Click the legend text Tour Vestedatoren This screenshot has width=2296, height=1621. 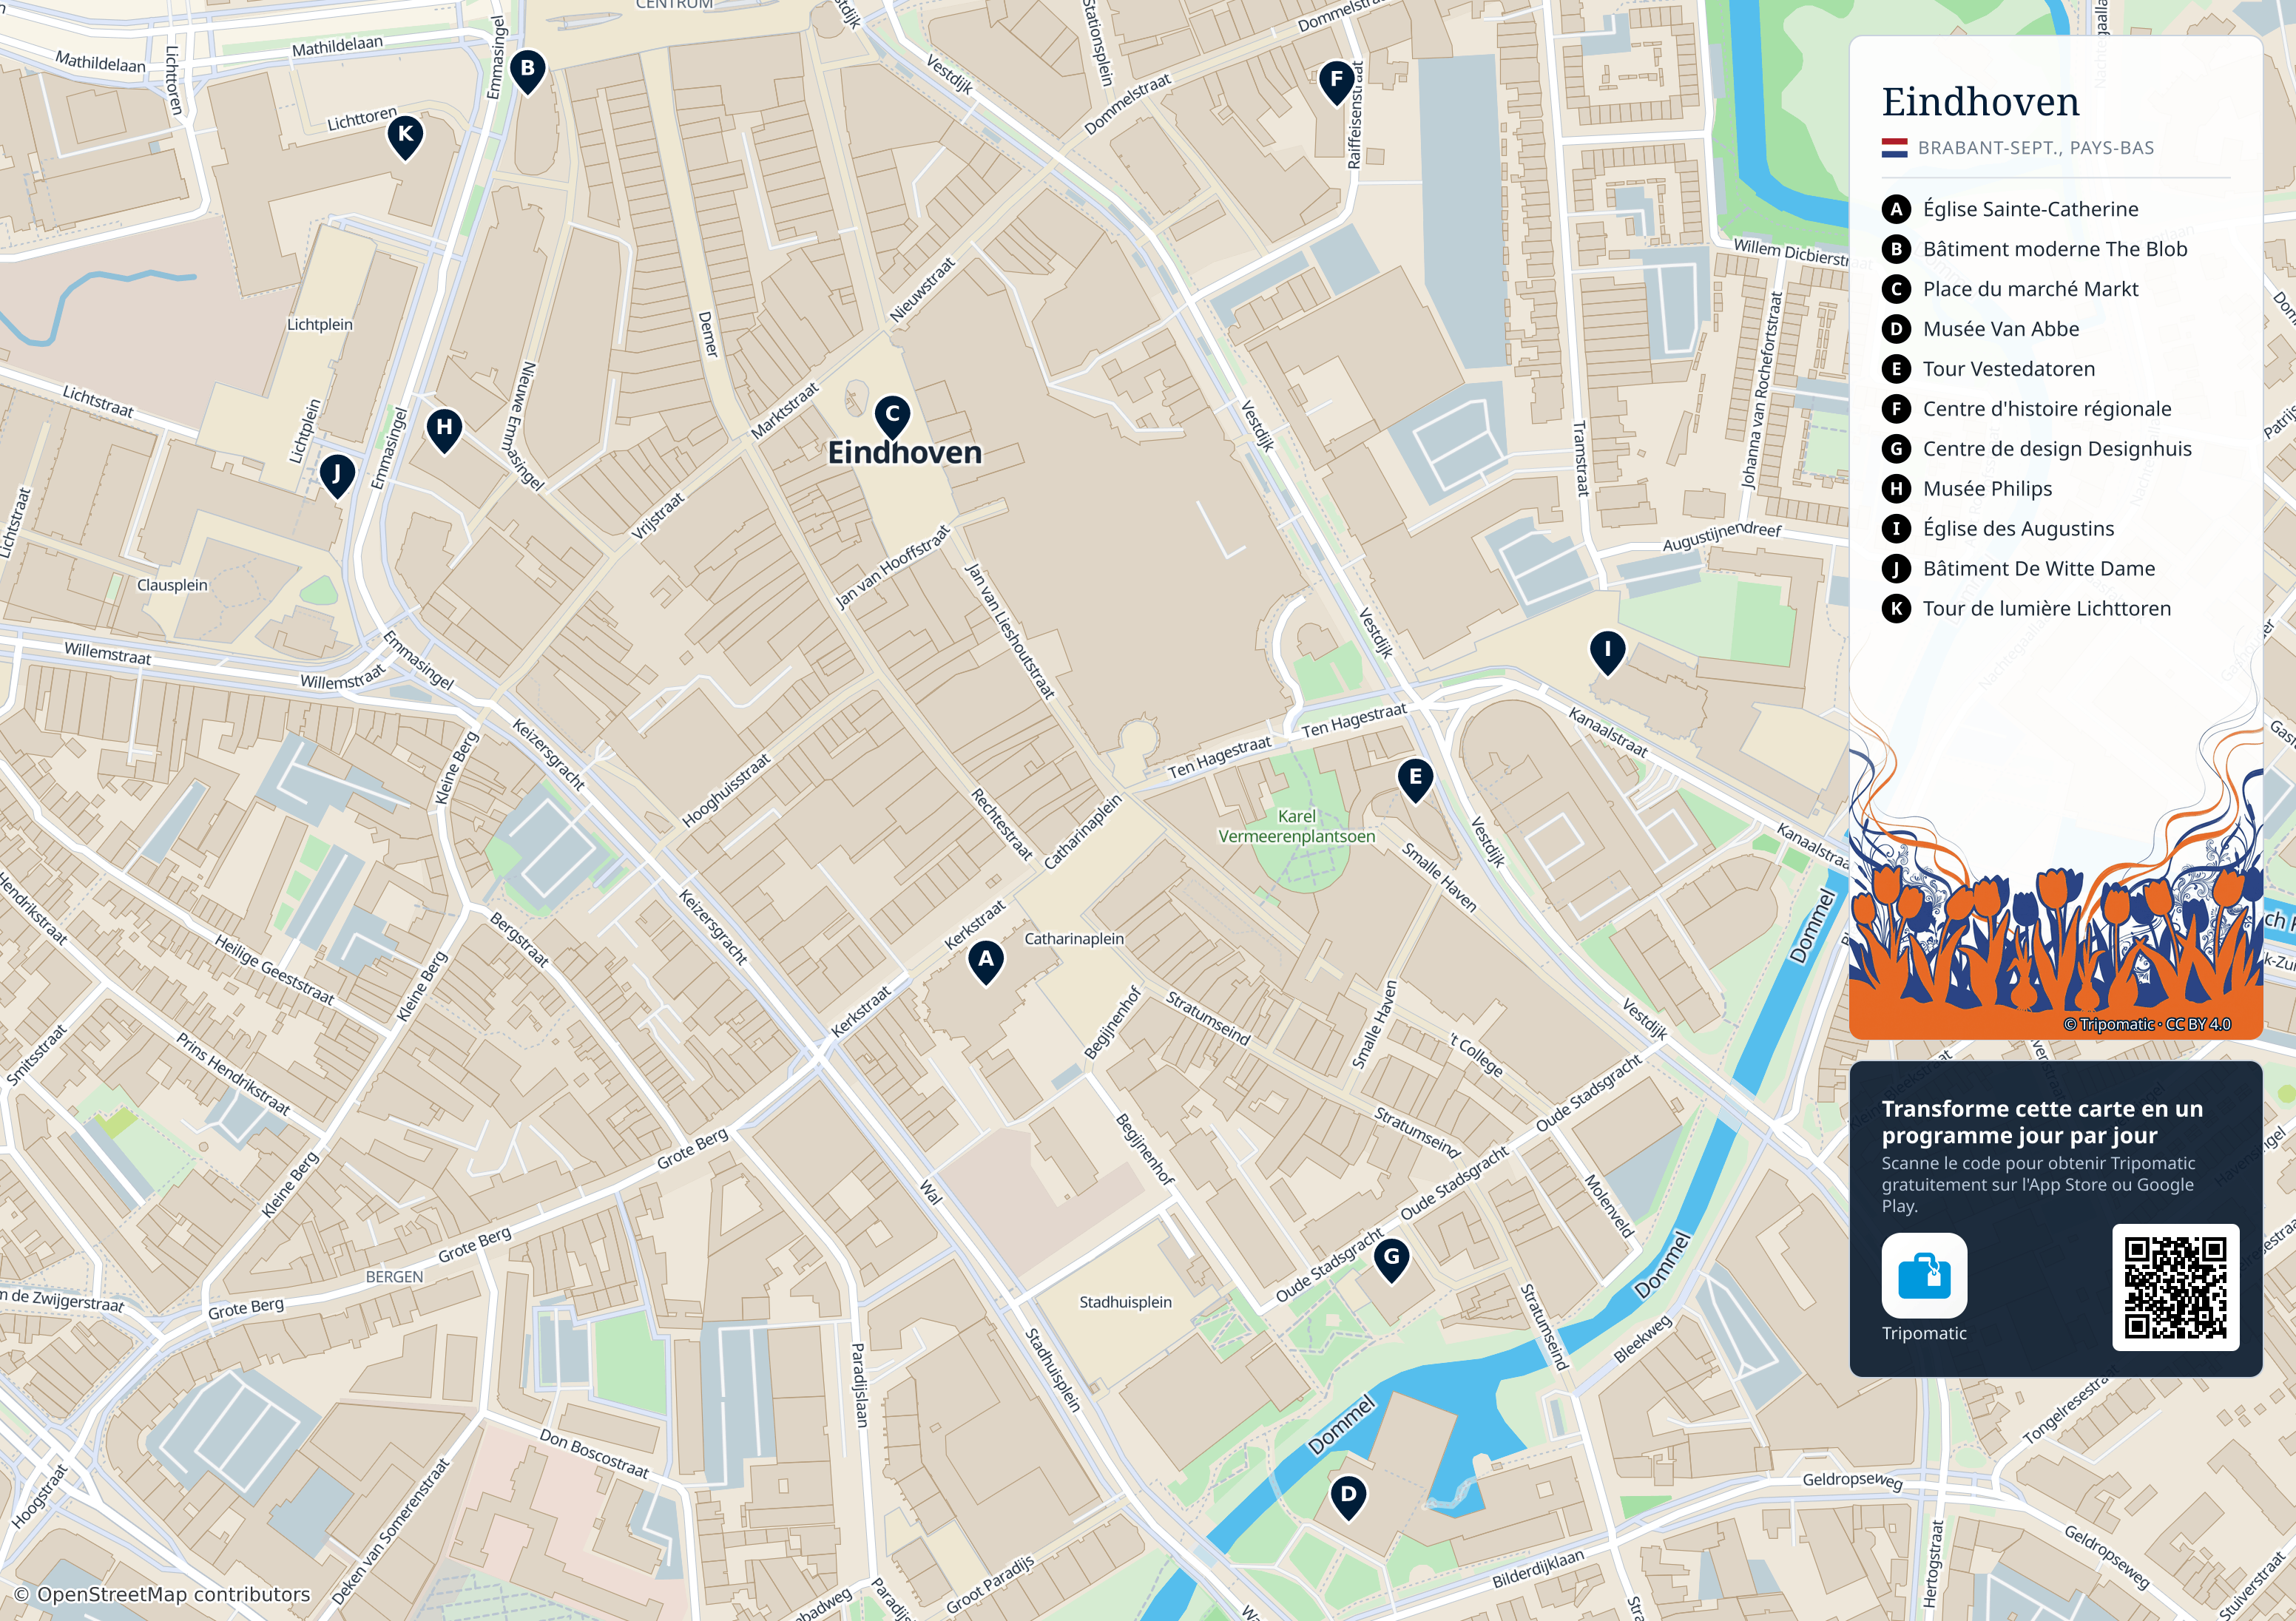coord(2008,369)
